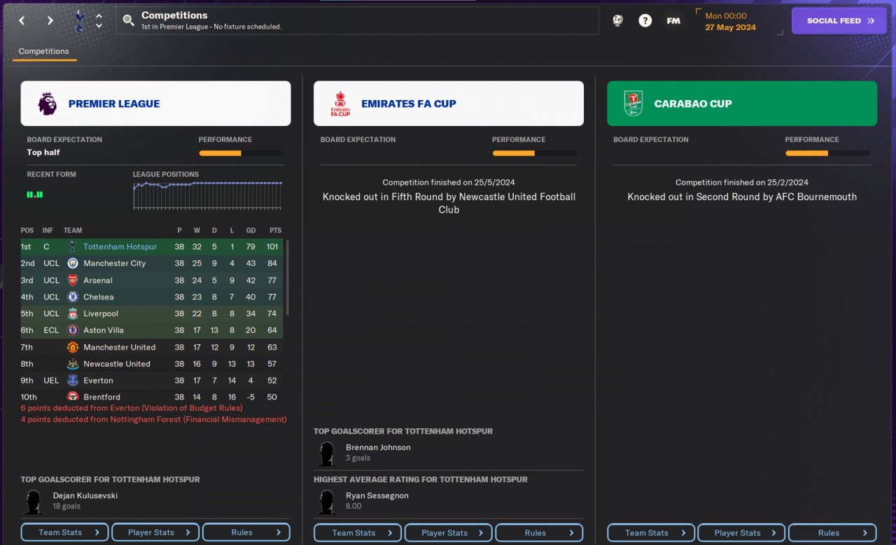This screenshot has height=545, width=896.
Task: Click the Emirates FA Cup logo
Action: coord(340,104)
